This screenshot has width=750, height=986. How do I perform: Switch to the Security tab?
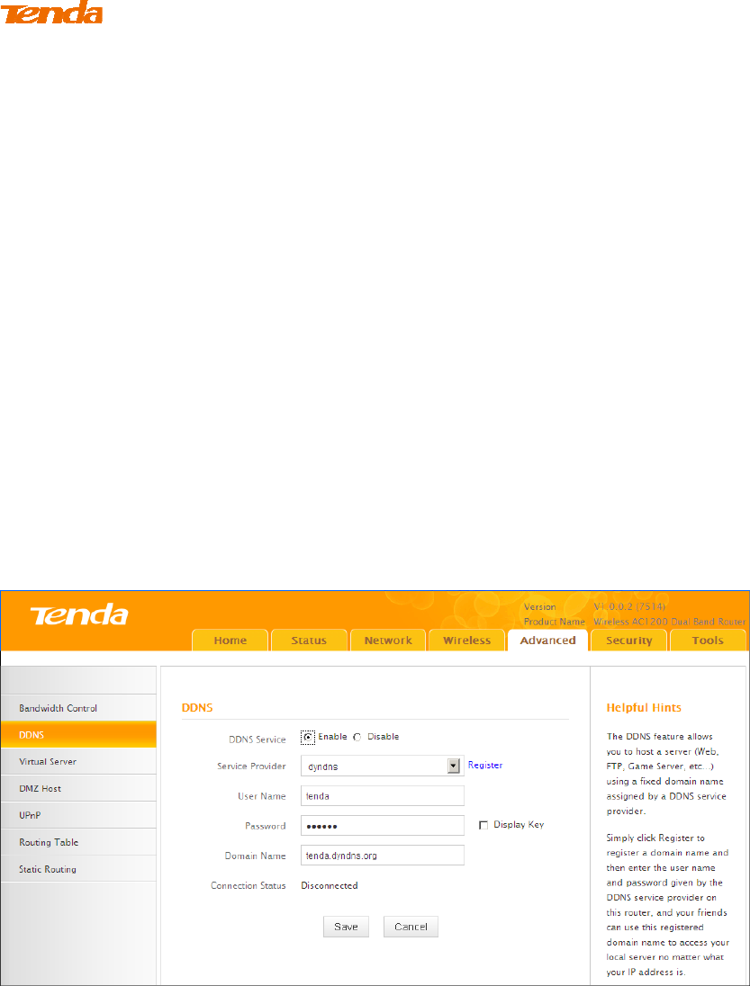coord(628,641)
